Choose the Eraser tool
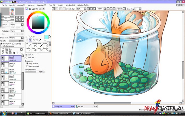The width and height of the screenshot is (185, 116). point(34,49)
